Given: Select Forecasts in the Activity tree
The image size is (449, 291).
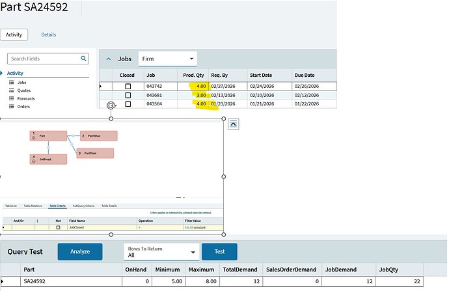Looking at the screenshot, I should [x=26, y=98].
